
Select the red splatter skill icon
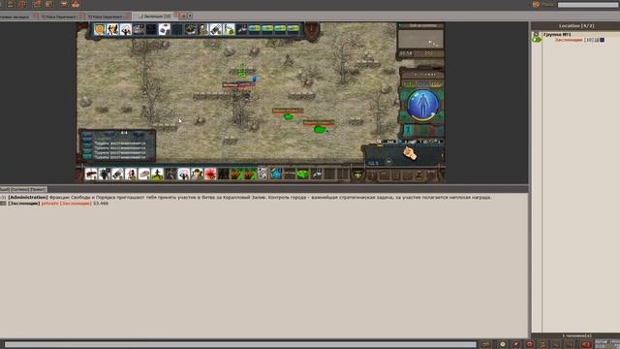[x=210, y=174]
